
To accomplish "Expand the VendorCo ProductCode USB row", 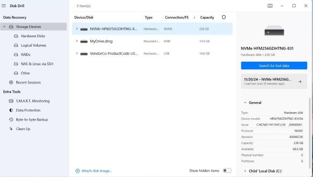I will click(x=77, y=53).
